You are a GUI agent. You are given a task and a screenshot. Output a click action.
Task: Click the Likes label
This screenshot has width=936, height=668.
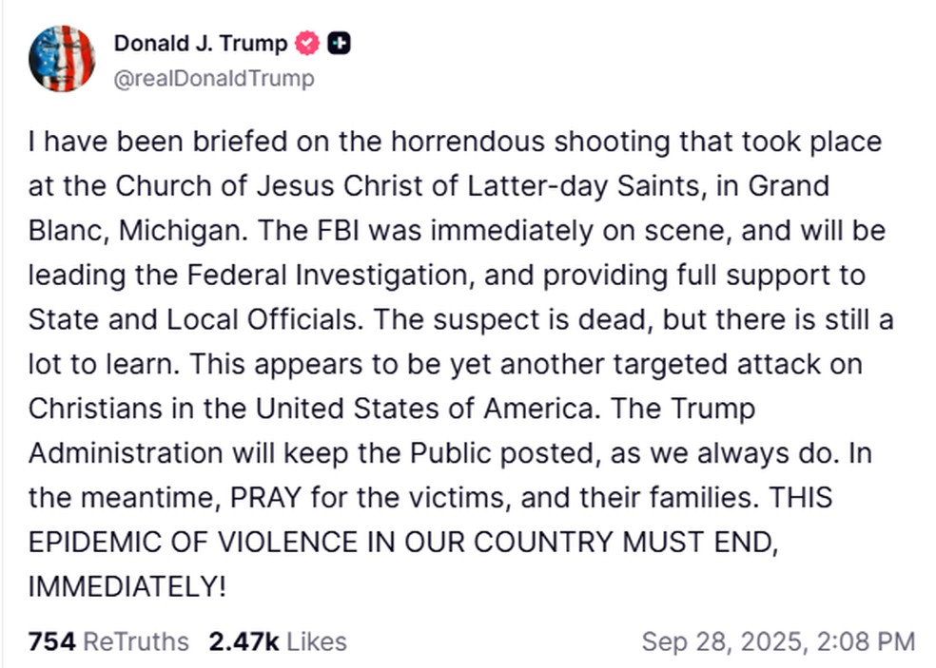(316, 641)
